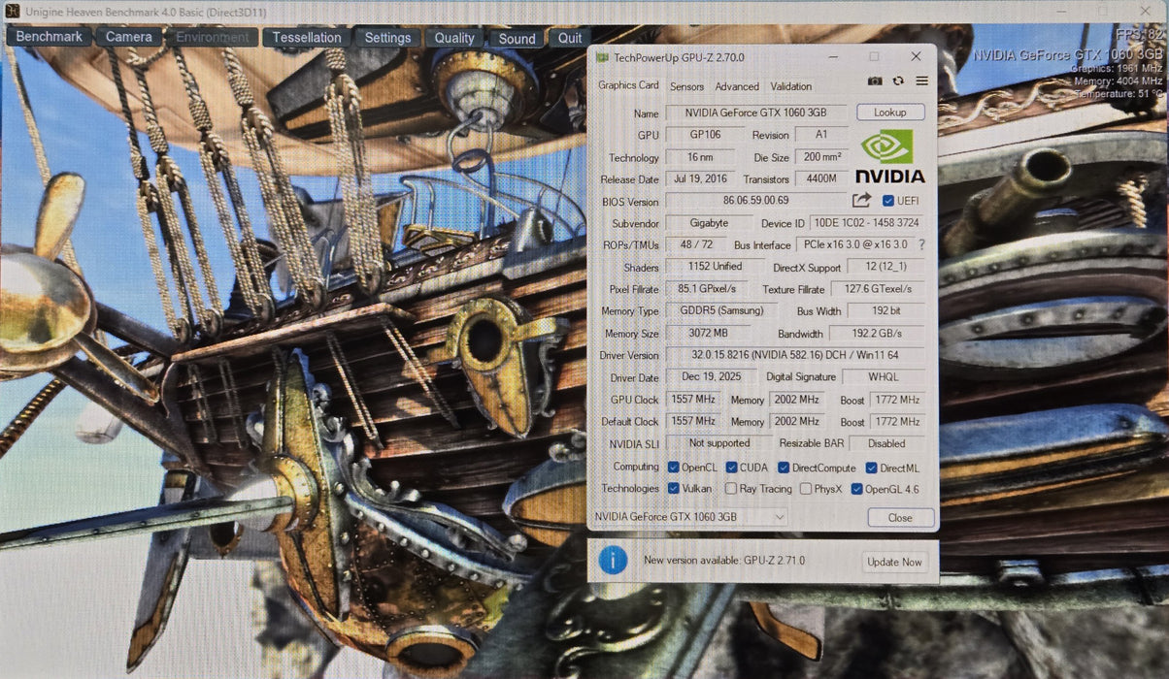Click the ROPs/TMUs value 48 / 72
Viewport: 1169px width, 679px height.
pos(698,245)
